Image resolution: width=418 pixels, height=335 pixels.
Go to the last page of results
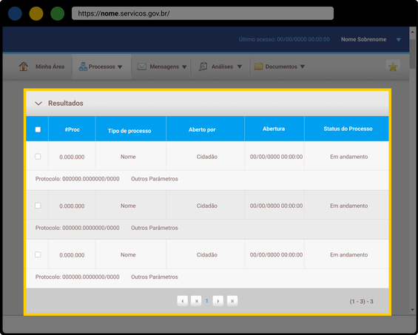point(232,301)
